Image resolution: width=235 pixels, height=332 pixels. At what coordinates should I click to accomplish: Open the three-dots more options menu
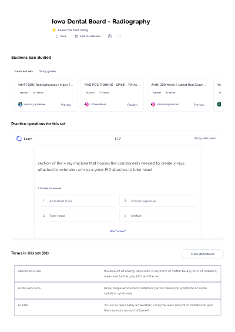coord(119,36)
